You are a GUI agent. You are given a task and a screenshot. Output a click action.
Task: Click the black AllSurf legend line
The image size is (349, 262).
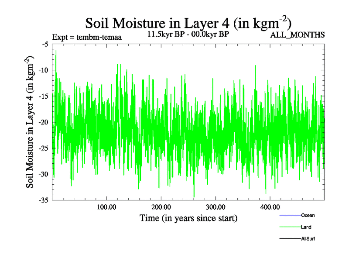pyautogui.click(x=290, y=239)
